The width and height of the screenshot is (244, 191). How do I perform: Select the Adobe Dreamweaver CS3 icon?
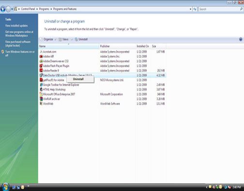[41, 61]
